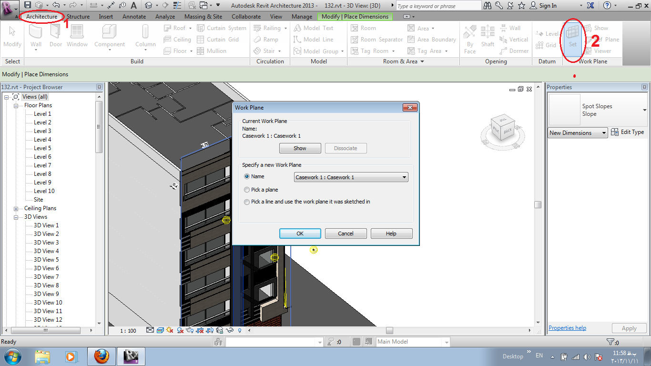The height and width of the screenshot is (366, 651).
Task: Open the New Dimensions dropdown in Properties
Action: (x=578, y=133)
